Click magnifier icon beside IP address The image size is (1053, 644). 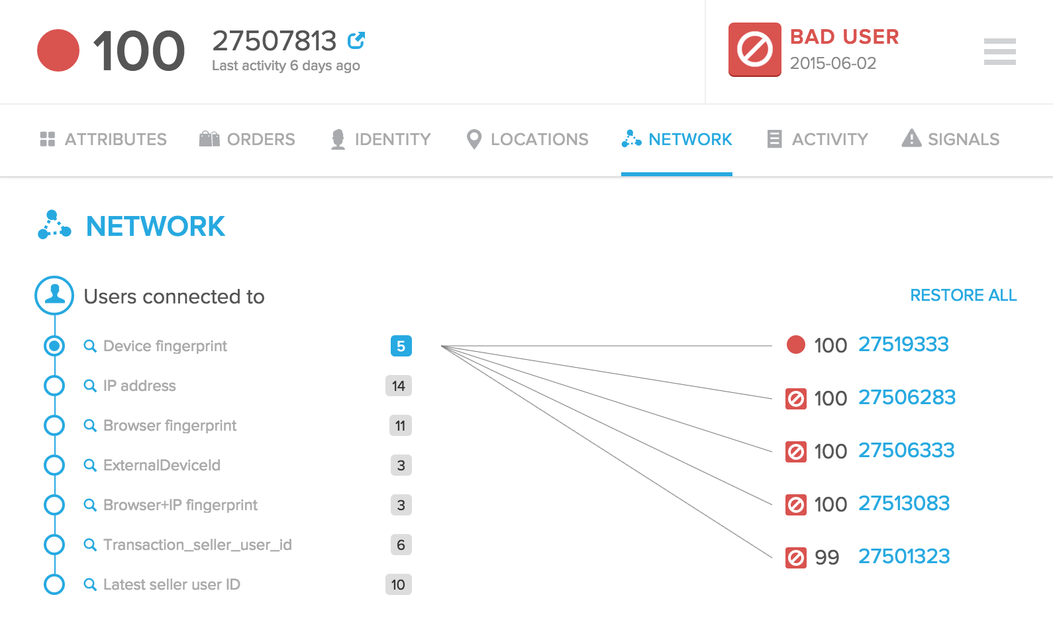(x=90, y=386)
